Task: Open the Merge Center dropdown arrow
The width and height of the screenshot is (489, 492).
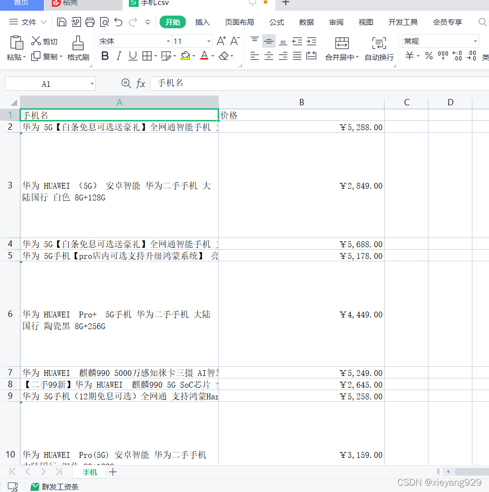Action: click(357, 57)
